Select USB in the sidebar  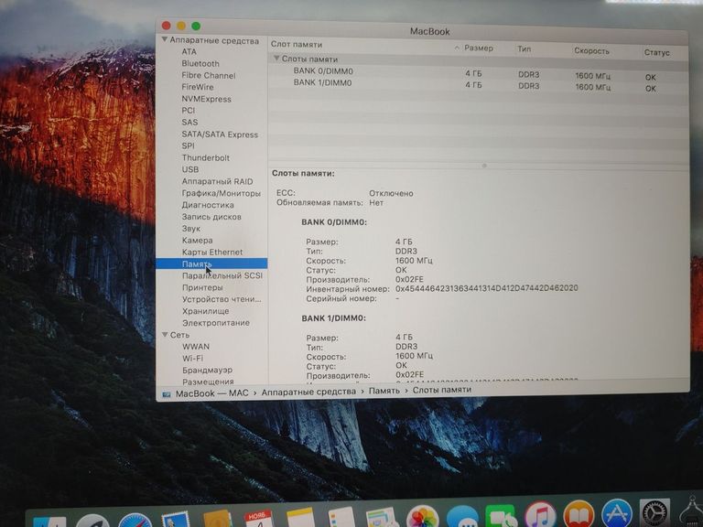click(x=190, y=169)
